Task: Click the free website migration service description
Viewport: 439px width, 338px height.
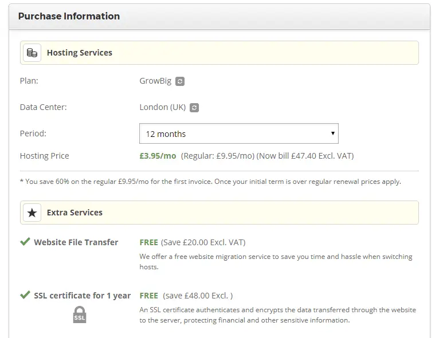Action: coord(276,262)
